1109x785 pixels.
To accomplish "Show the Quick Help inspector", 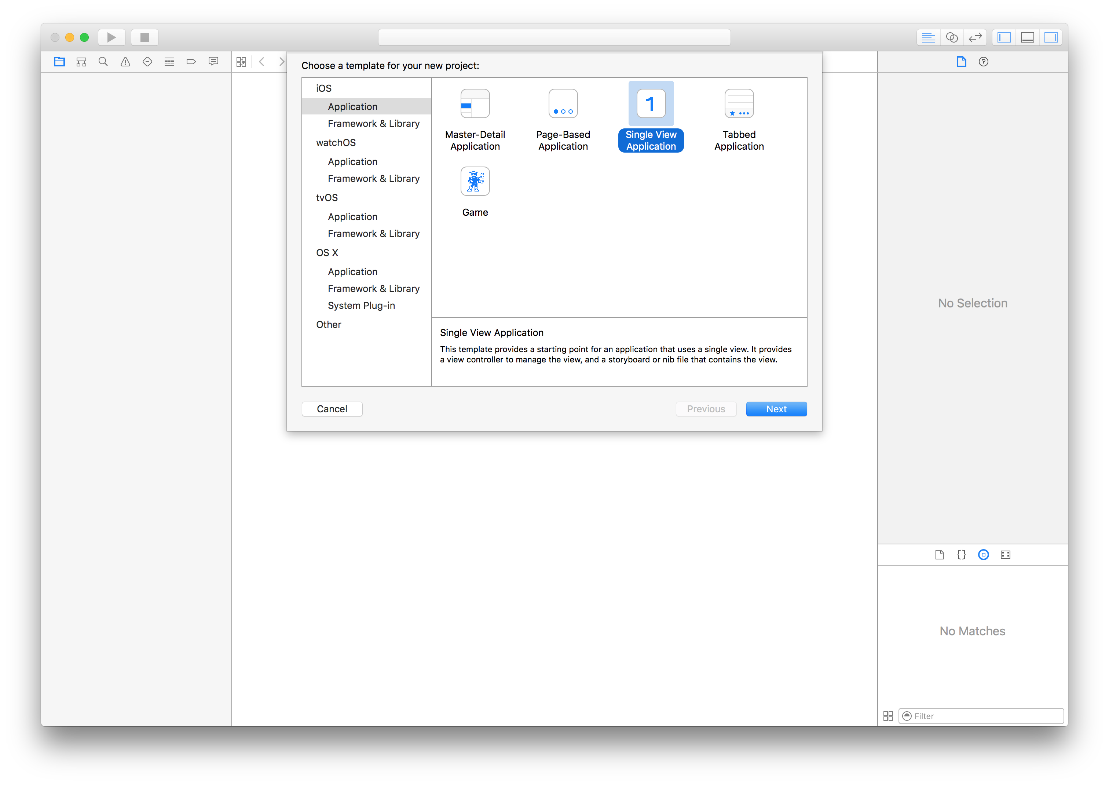I will (x=983, y=62).
